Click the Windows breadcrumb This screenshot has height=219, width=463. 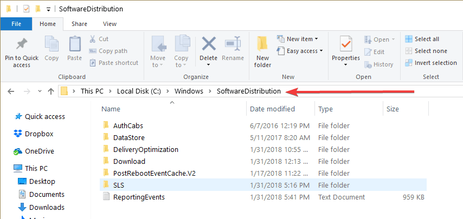coord(189,91)
